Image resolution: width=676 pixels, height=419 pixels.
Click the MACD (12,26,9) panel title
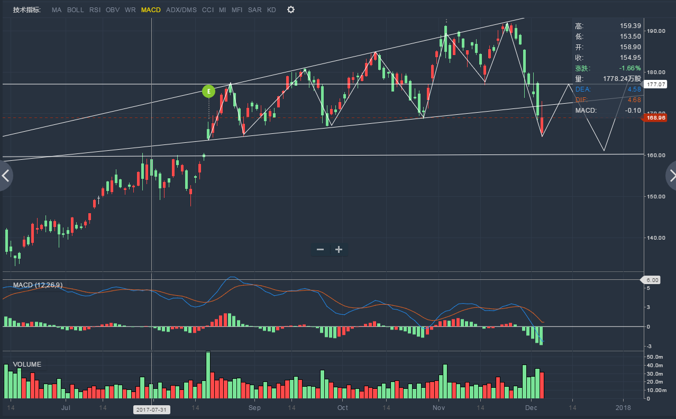[38, 285]
